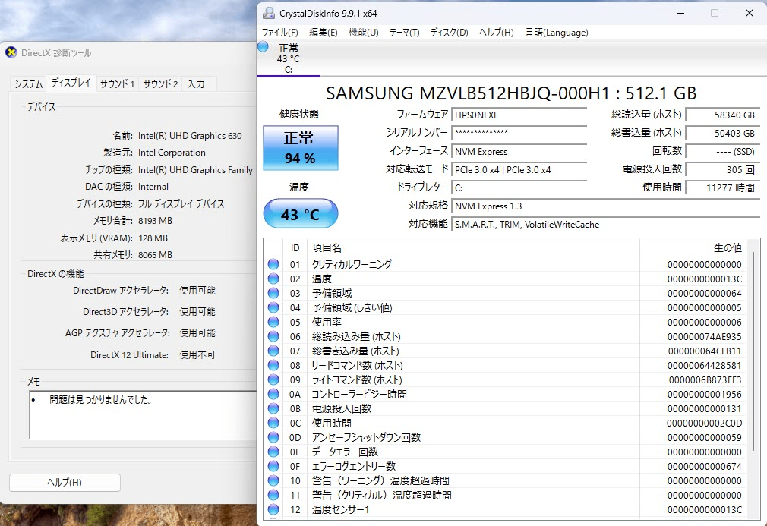Open the ディスク(D) menu
The image size is (767, 526).
tap(449, 33)
